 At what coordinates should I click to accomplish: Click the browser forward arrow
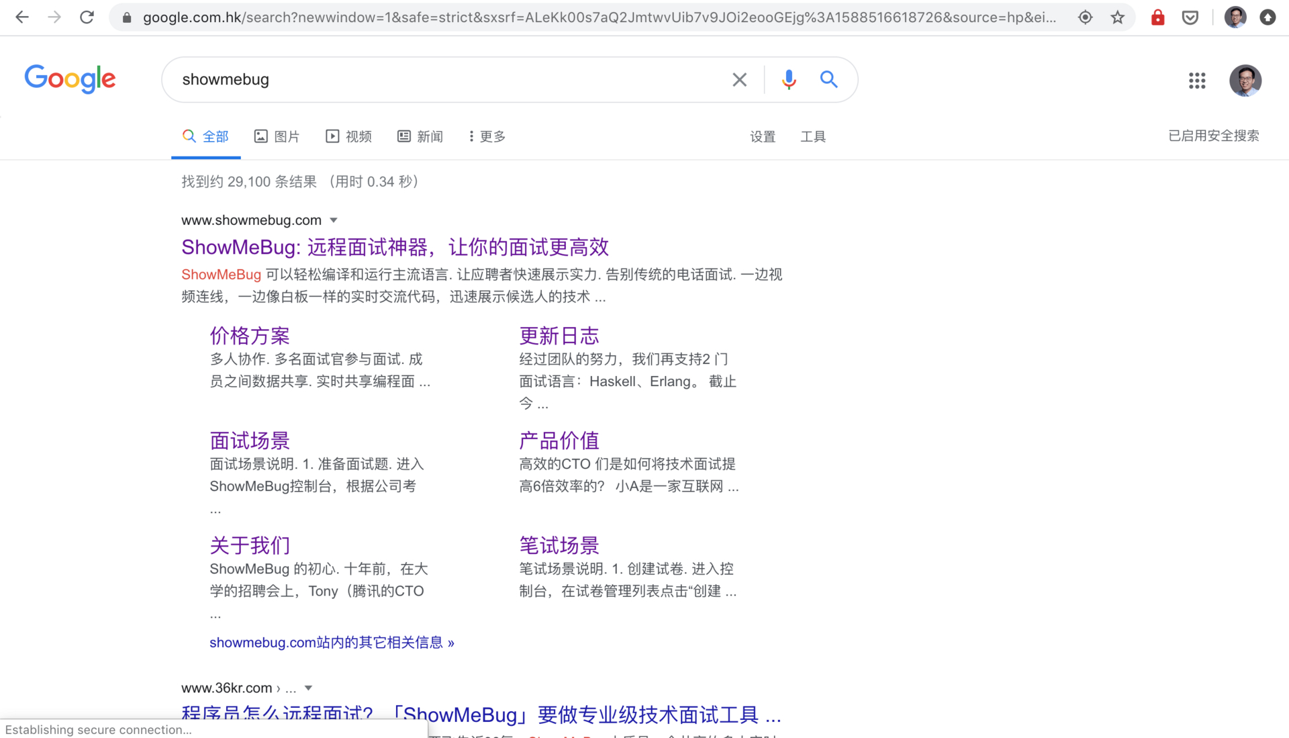54,17
